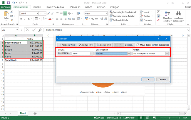Click the Colar paste icon

[x=6, y=14]
